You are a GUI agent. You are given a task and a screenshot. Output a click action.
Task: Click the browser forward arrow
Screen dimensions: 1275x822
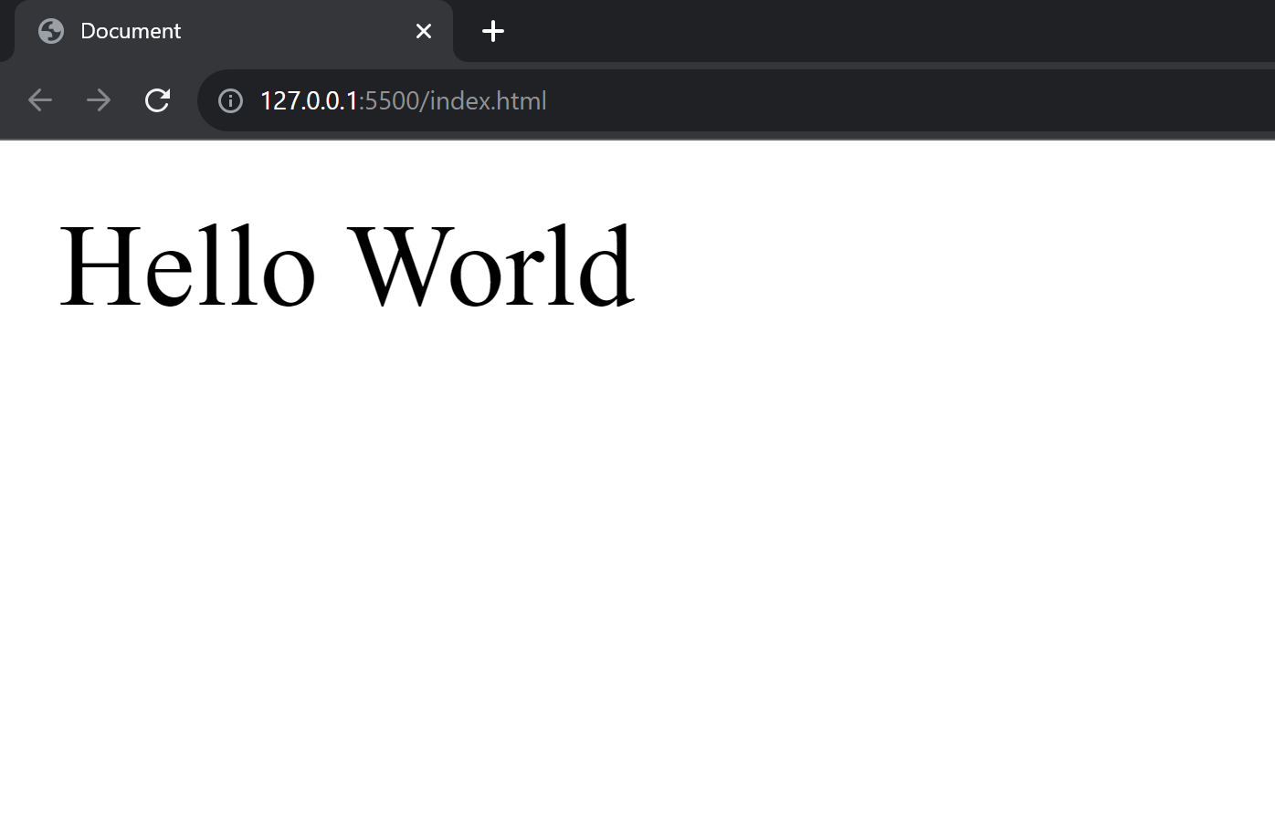[99, 100]
